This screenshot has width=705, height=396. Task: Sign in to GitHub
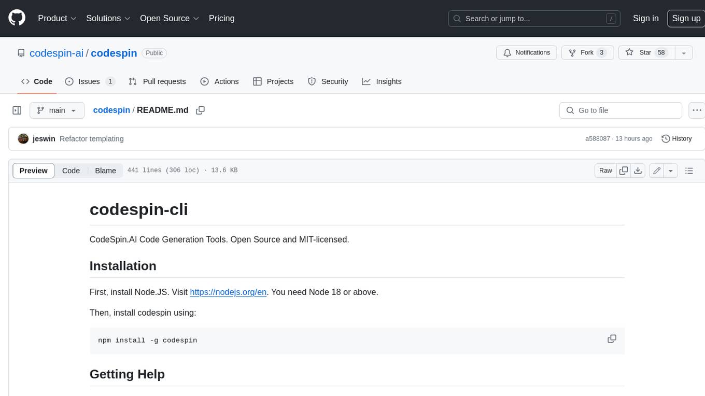click(645, 18)
